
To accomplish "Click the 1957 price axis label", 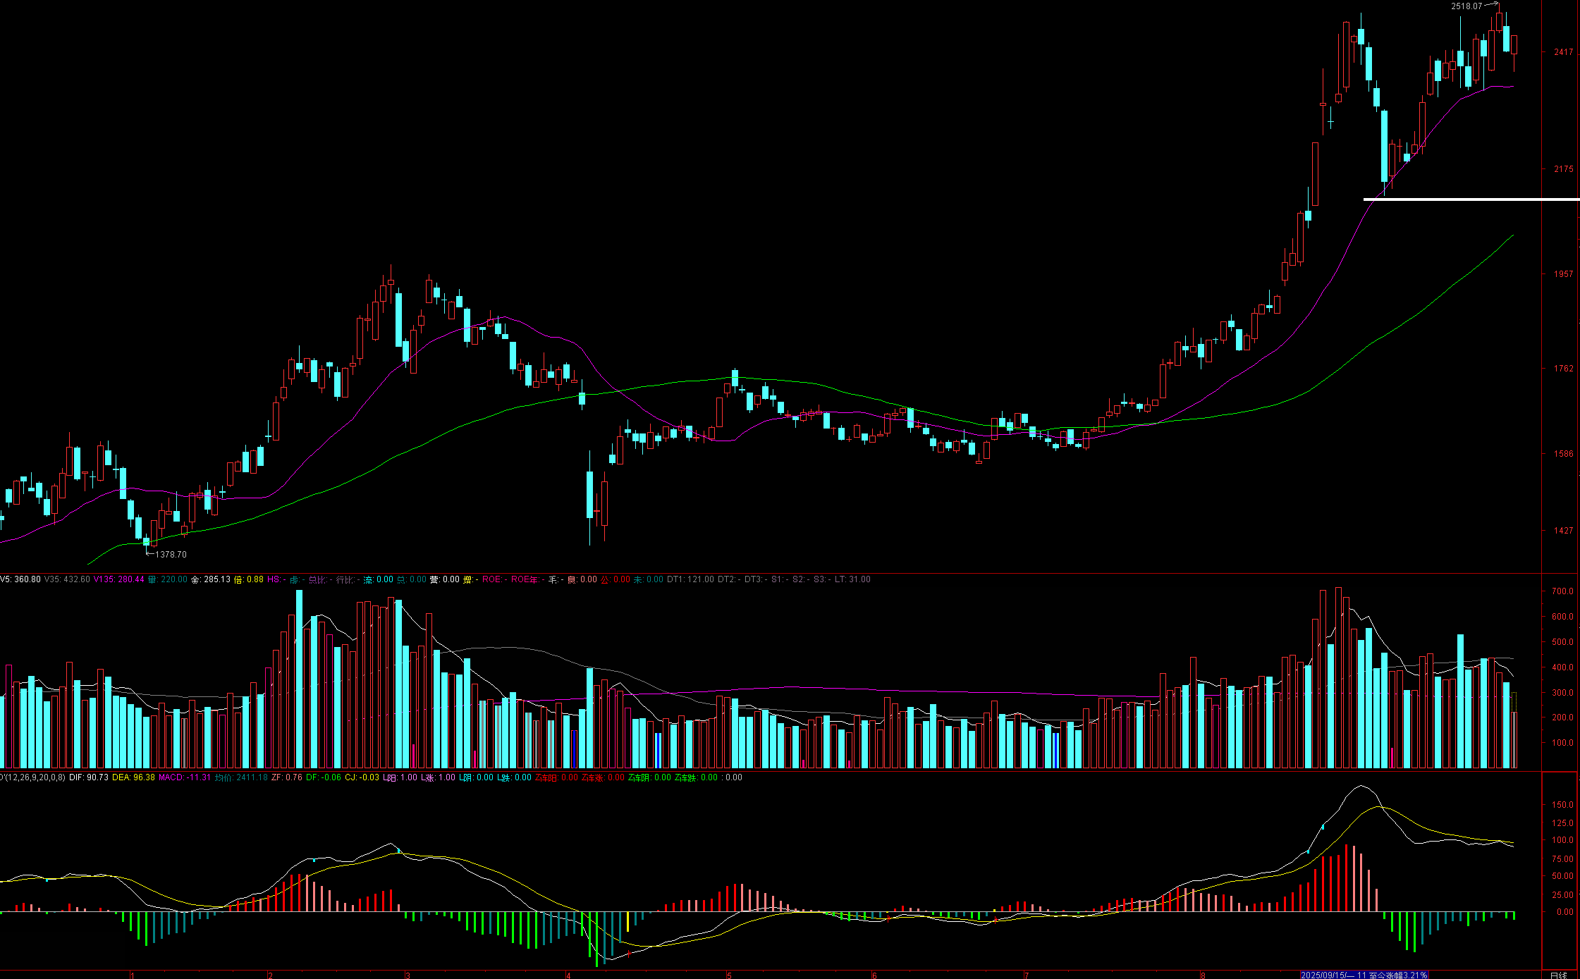I will 1563,274.
